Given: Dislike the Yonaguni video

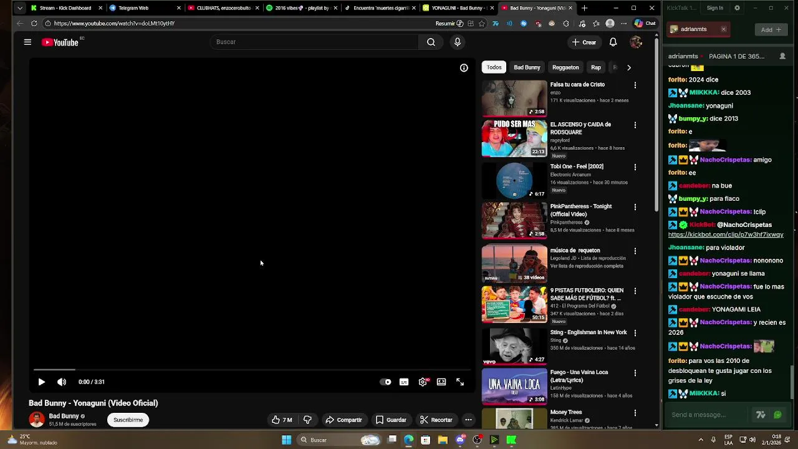Looking at the screenshot, I should [307, 420].
